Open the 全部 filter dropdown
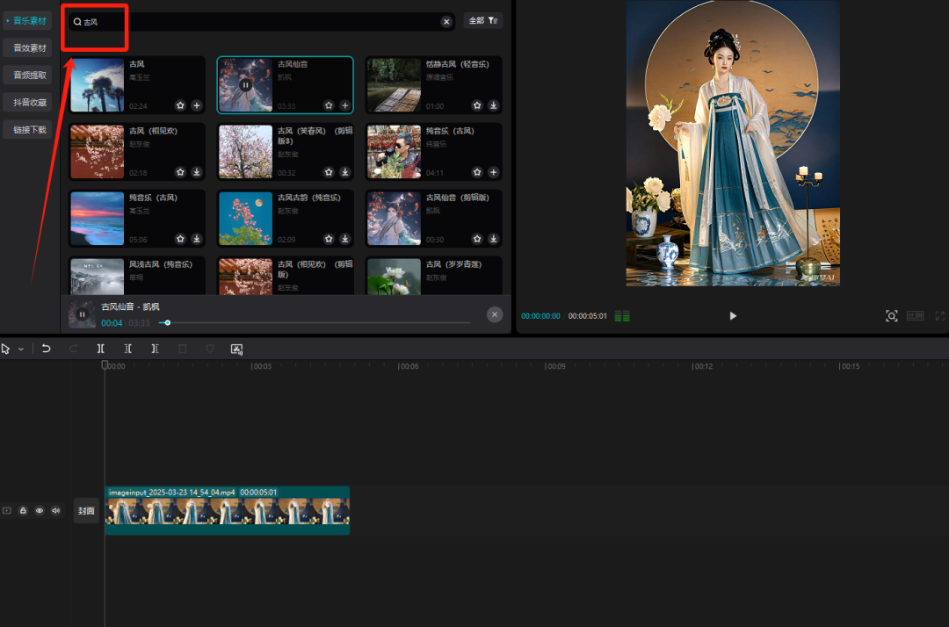The width and height of the screenshot is (949, 627). click(482, 20)
